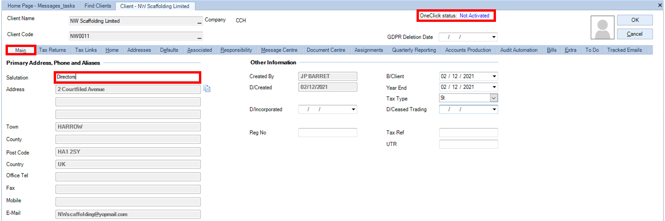
Task: Open the Home tab in client record
Action: (112, 50)
